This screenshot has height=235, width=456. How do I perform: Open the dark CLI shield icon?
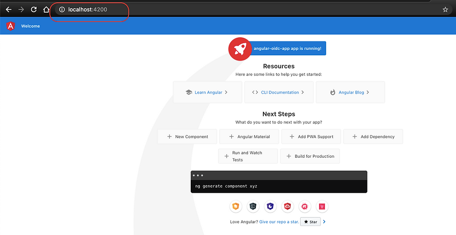point(253,207)
